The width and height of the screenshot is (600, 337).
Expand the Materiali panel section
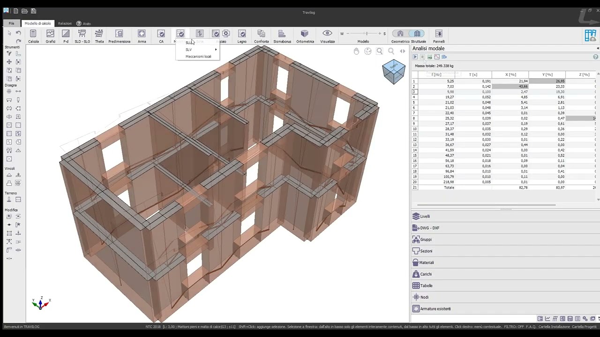(427, 263)
